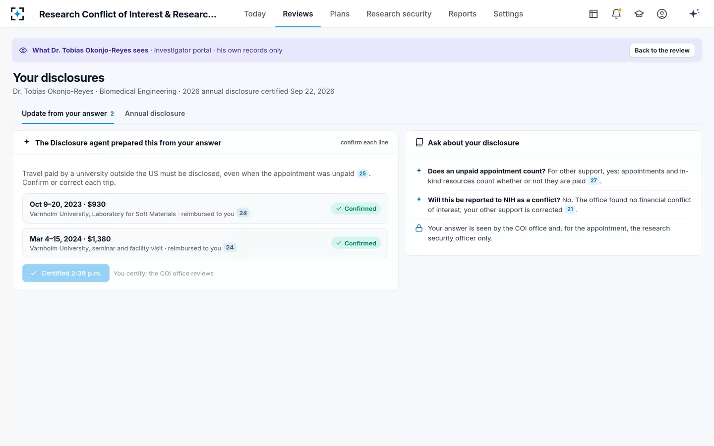The image size is (714, 446).
Task: Open citation 25 in travel disclosure text
Action: click(362, 173)
